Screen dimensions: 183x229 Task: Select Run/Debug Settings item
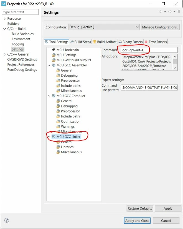pos(22,70)
